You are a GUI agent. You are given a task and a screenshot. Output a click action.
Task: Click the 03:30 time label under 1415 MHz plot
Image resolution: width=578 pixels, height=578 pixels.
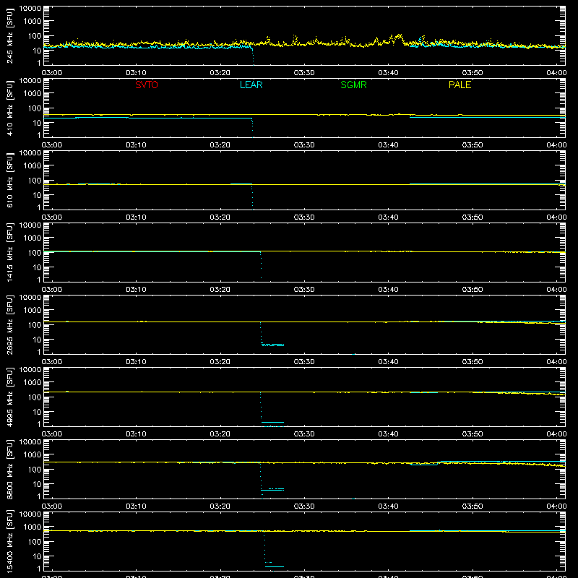(x=304, y=290)
